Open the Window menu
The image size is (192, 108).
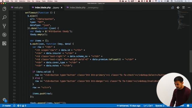point(50,1)
